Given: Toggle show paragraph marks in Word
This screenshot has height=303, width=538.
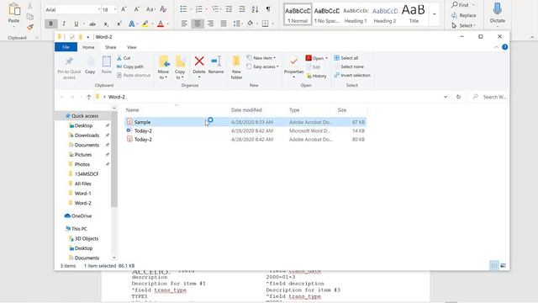Looking at the screenshot, I should point(268,9).
